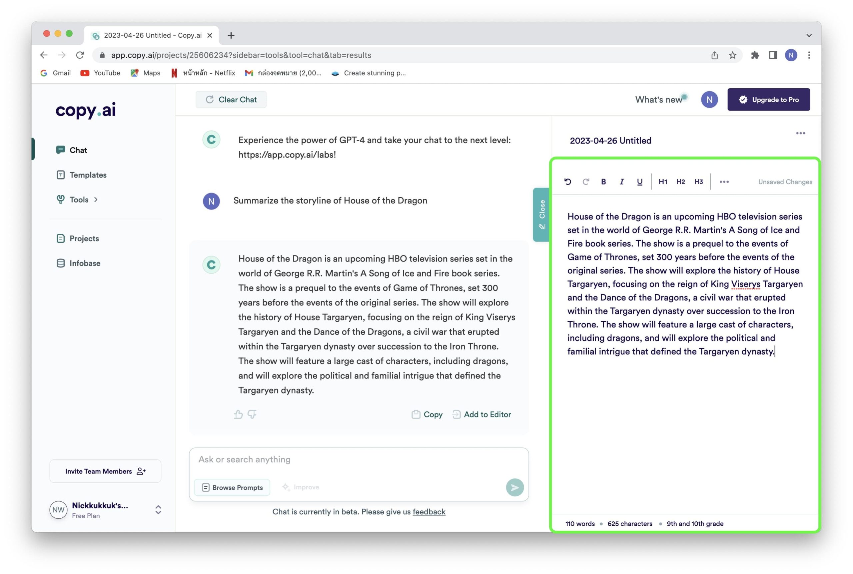Screen dimensions: 853x574
Task: Bookmark this page with star icon
Action: pos(732,55)
